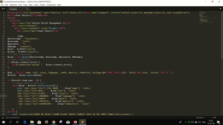Switch to Sublime Text taskbar icon

pos(82,122)
